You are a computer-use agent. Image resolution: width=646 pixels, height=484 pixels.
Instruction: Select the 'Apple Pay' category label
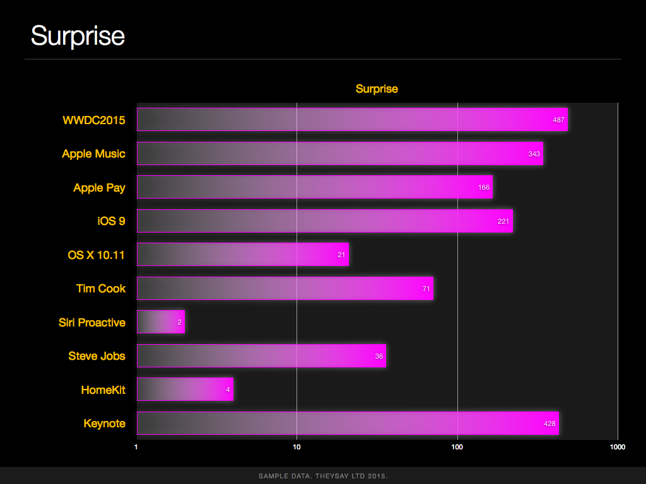point(99,188)
